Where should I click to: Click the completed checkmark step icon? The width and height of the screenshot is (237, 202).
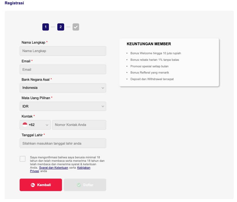pos(76,27)
